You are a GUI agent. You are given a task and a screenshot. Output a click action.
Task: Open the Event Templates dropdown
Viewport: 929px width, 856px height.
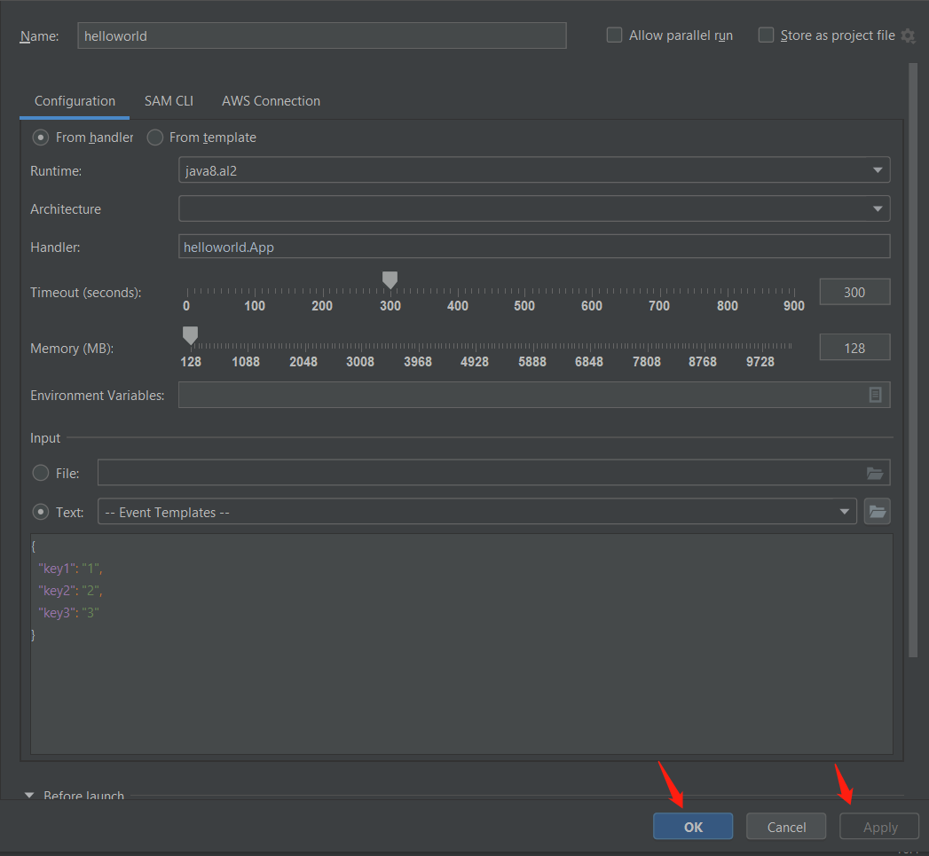(x=477, y=512)
